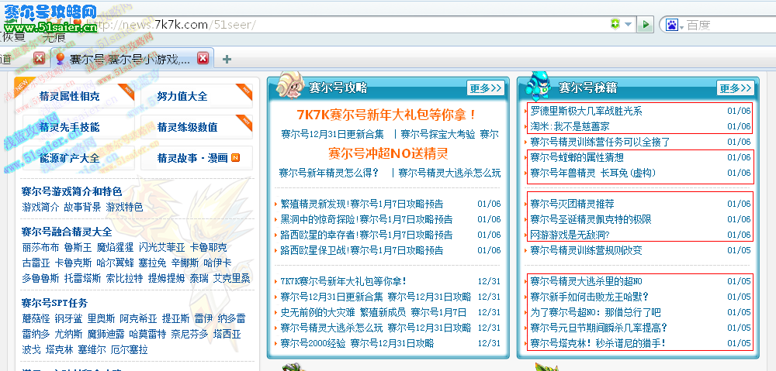The height and width of the screenshot is (371, 776).
Task: Open the 赛尔号元旦节期间瞬杀几率提高? article
Action: (x=599, y=328)
